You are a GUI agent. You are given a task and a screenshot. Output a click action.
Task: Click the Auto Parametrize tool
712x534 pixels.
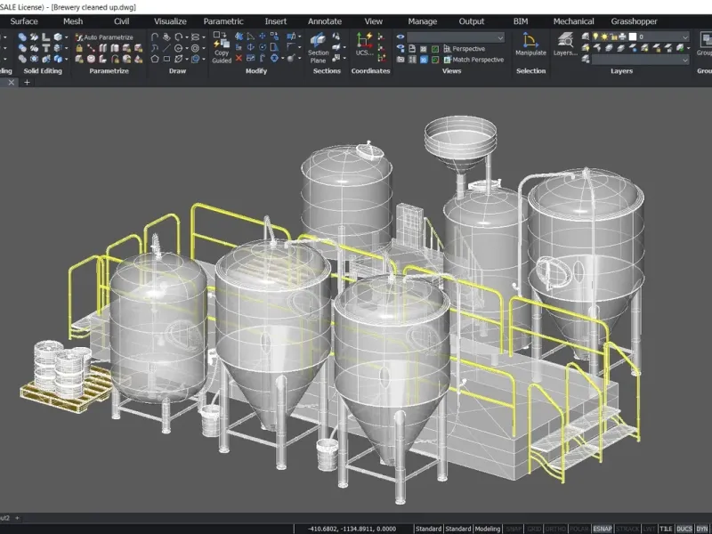(104, 37)
